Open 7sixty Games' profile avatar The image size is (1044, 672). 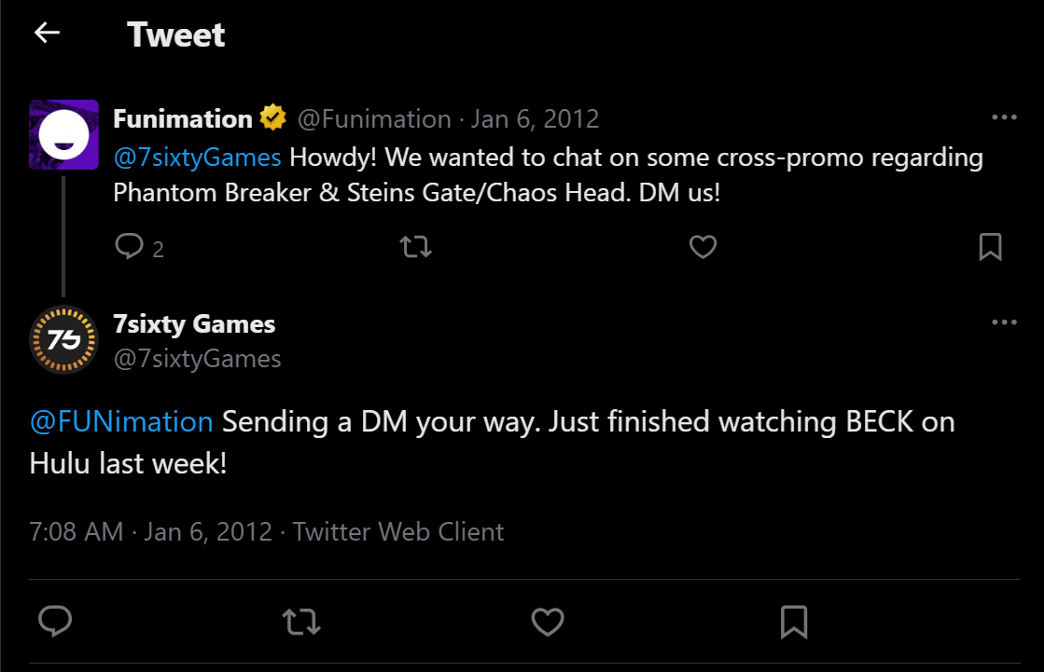click(x=63, y=339)
